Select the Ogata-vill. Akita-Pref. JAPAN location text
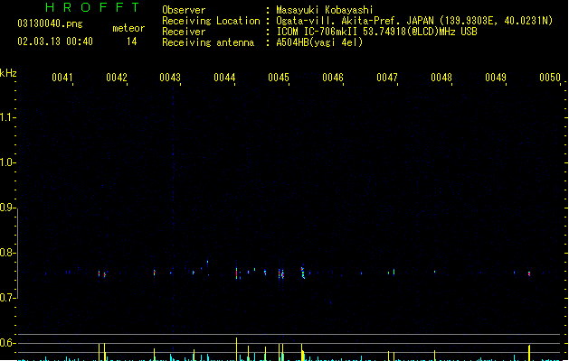 tap(414, 21)
